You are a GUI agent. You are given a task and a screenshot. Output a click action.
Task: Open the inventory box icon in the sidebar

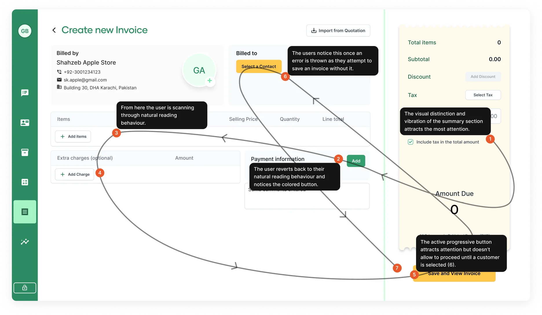[25, 152]
